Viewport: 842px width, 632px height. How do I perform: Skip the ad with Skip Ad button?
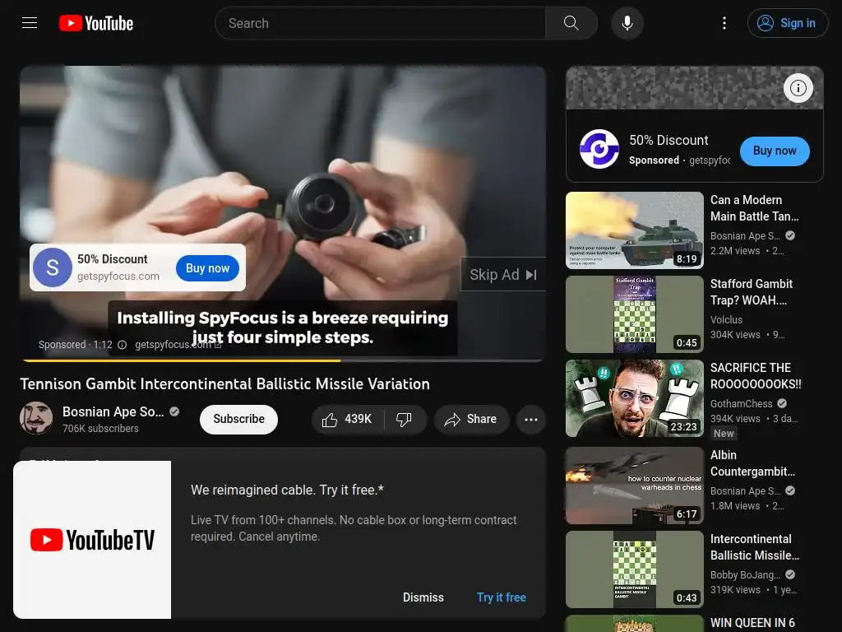point(503,275)
